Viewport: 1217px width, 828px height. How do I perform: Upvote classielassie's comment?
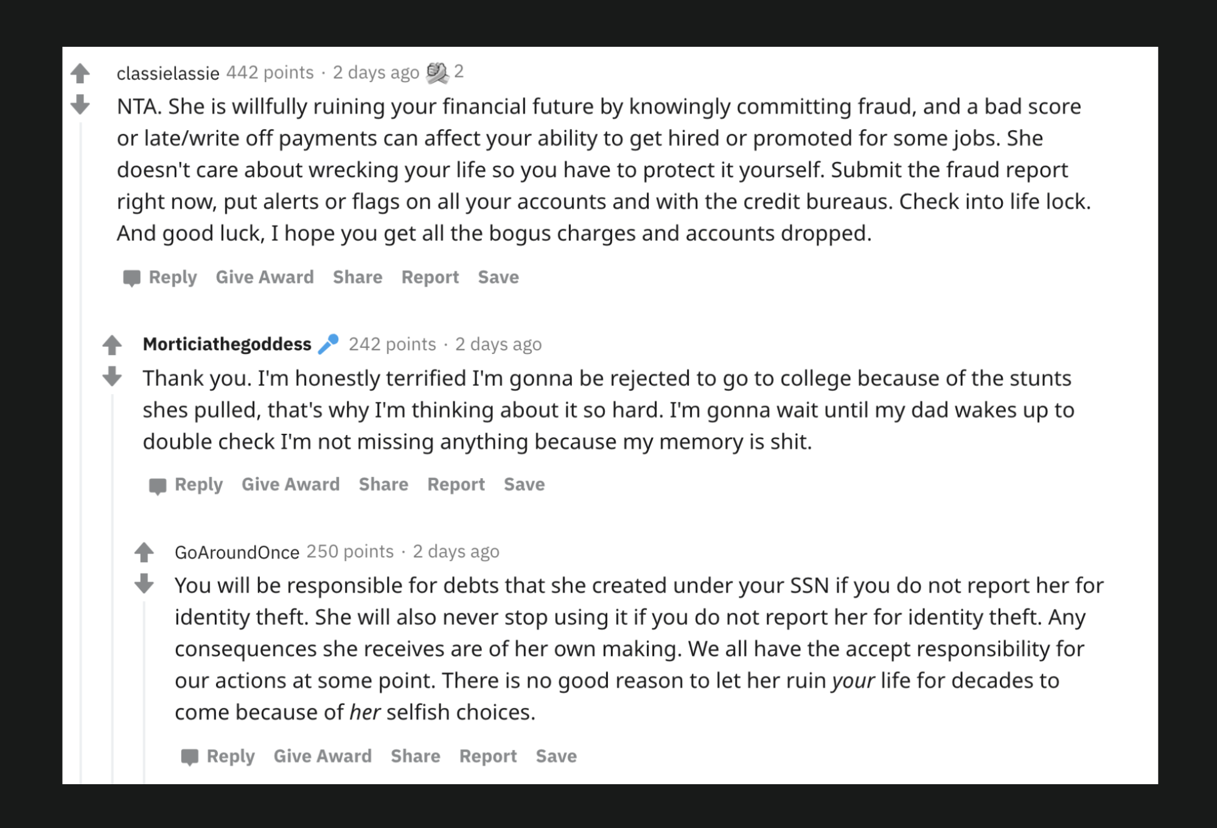(80, 74)
